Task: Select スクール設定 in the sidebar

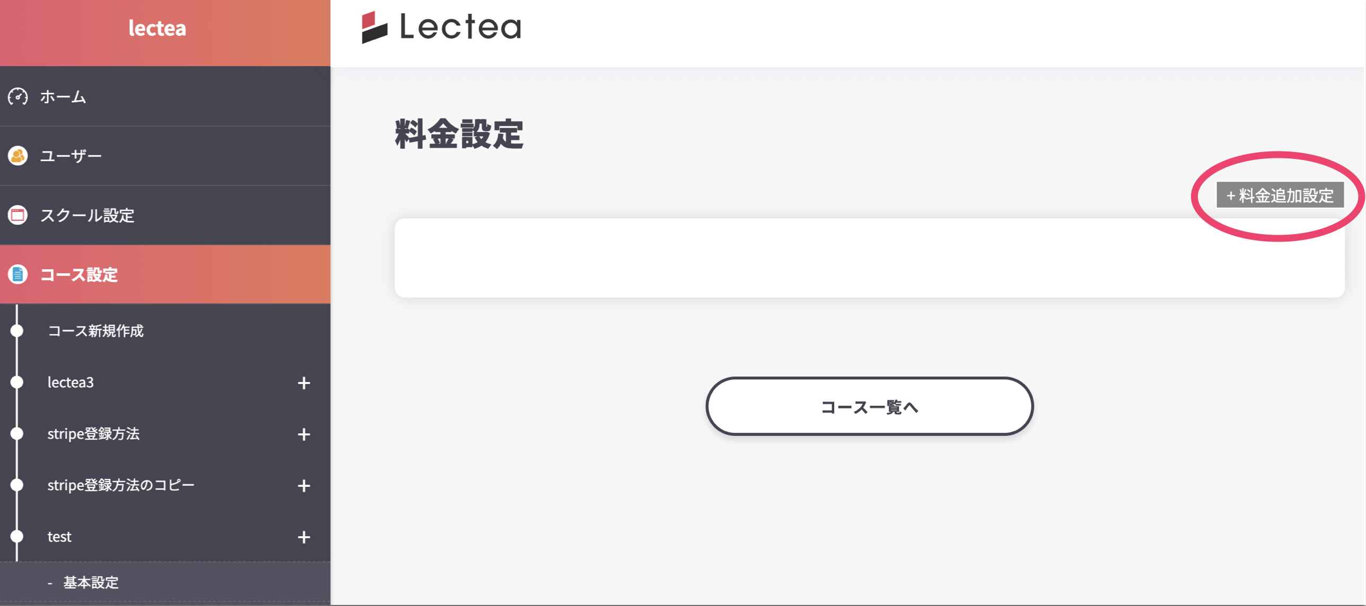Action: tap(87, 216)
